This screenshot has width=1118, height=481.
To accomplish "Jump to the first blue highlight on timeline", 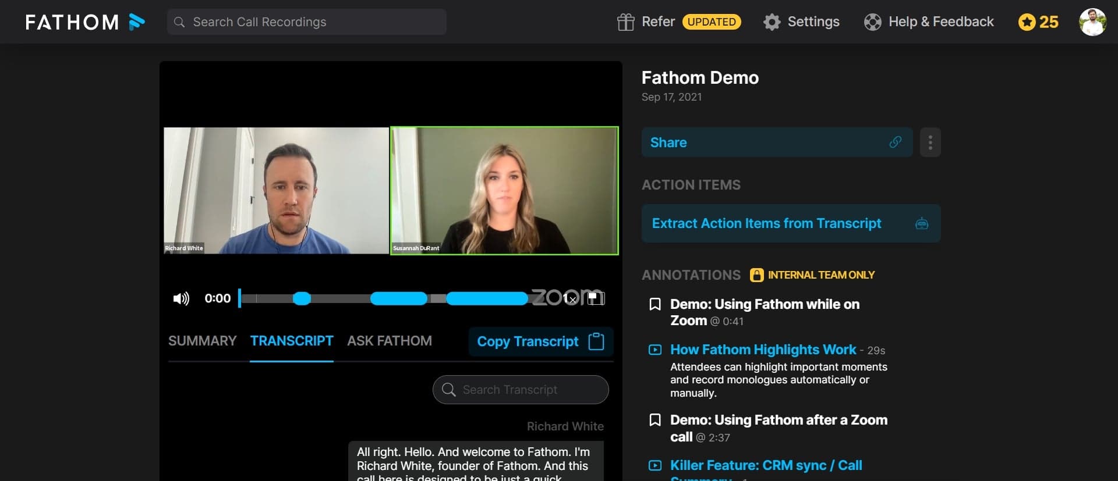I will click(x=302, y=298).
